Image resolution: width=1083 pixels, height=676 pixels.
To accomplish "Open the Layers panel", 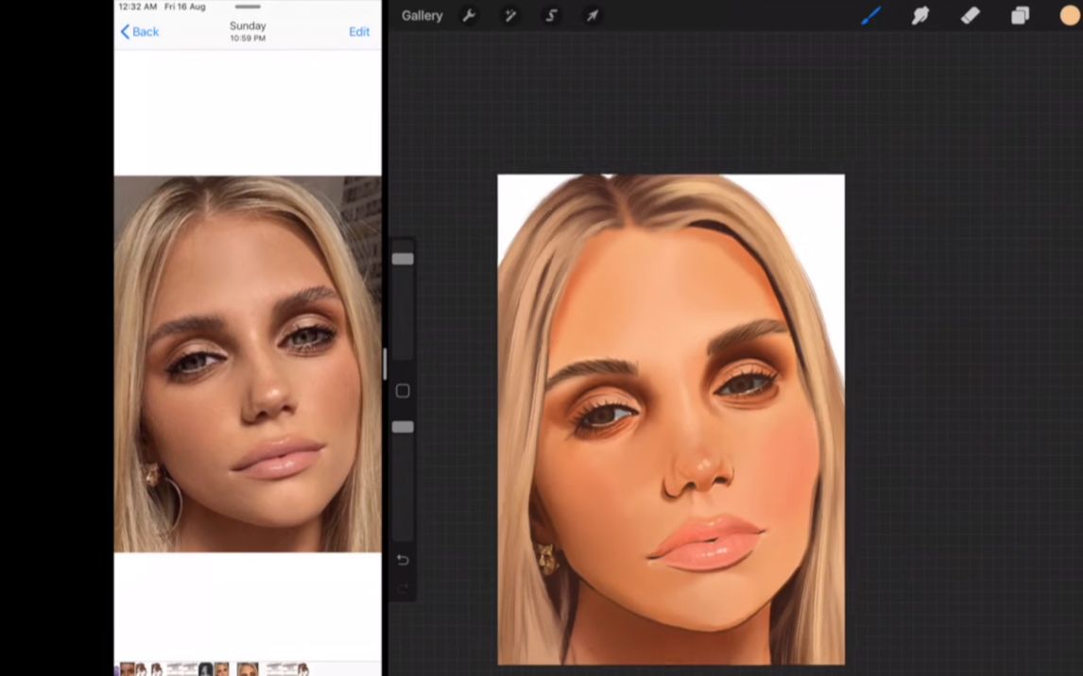I will (x=1020, y=15).
